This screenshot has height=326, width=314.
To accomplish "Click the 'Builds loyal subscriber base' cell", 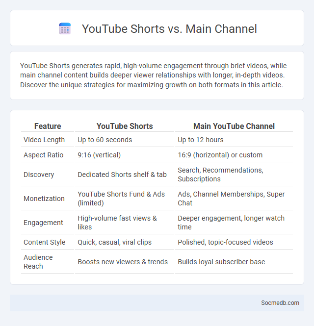I will pos(234,262).
